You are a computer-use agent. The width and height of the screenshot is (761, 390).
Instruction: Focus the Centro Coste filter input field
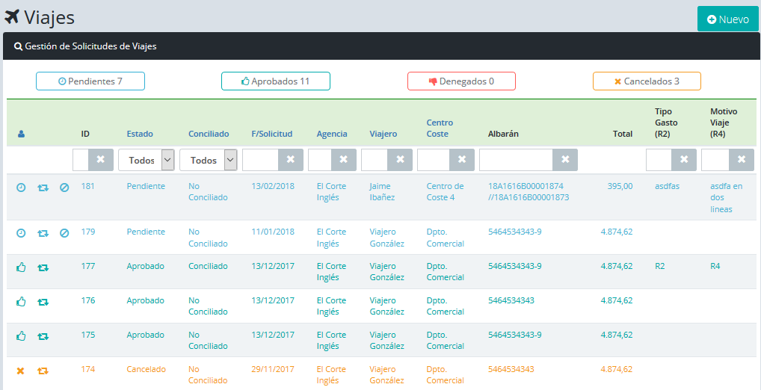pyautogui.click(x=434, y=160)
